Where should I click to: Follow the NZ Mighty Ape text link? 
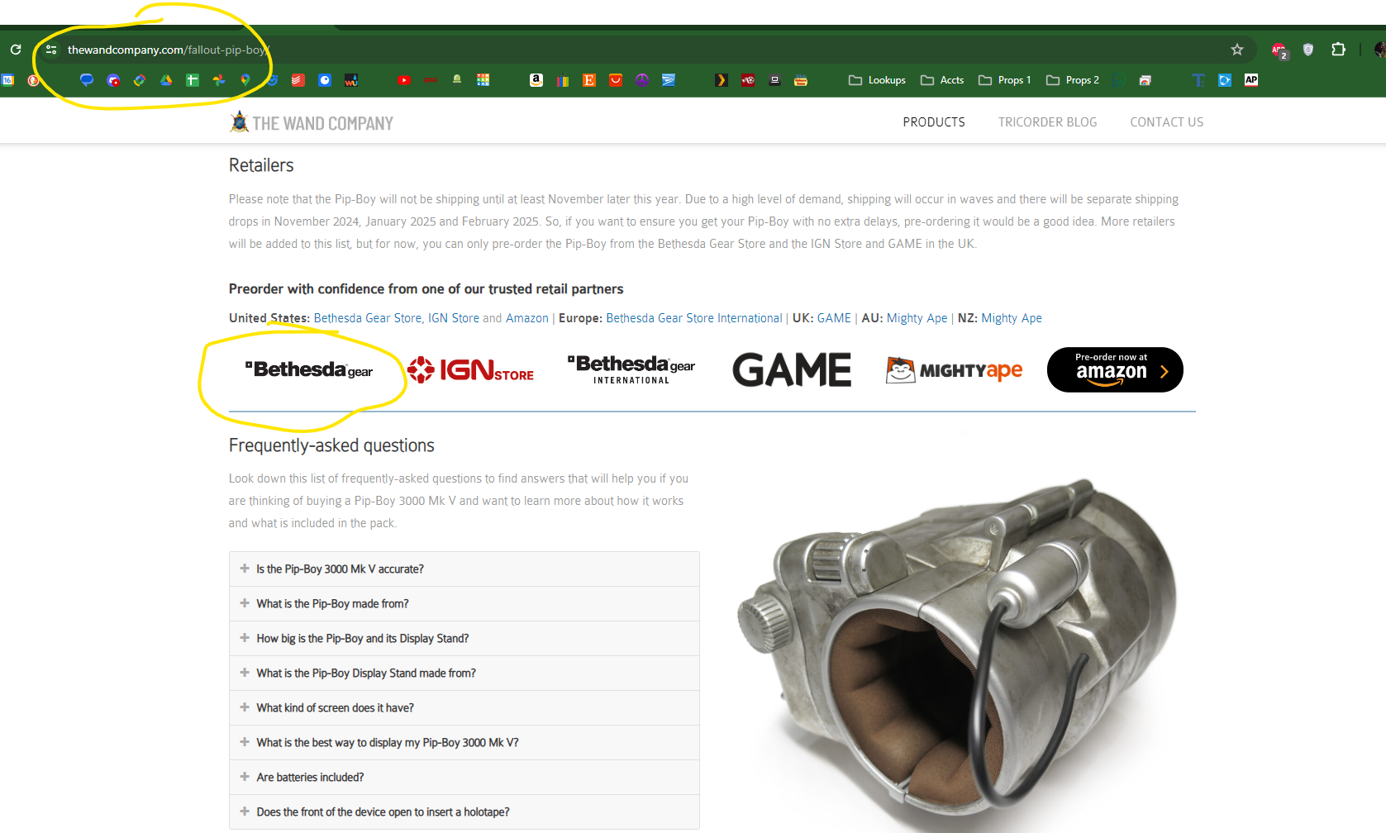point(1012,318)
